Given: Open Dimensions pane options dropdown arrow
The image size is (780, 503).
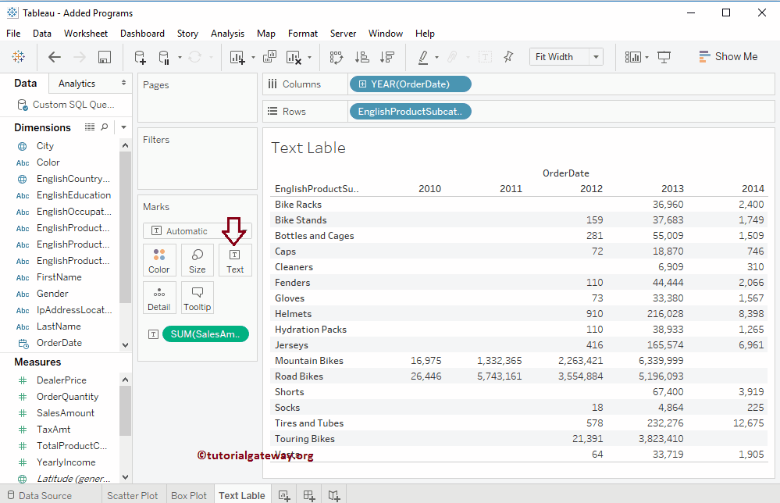Looking at the screenshot, I should (x=123, y=127).
